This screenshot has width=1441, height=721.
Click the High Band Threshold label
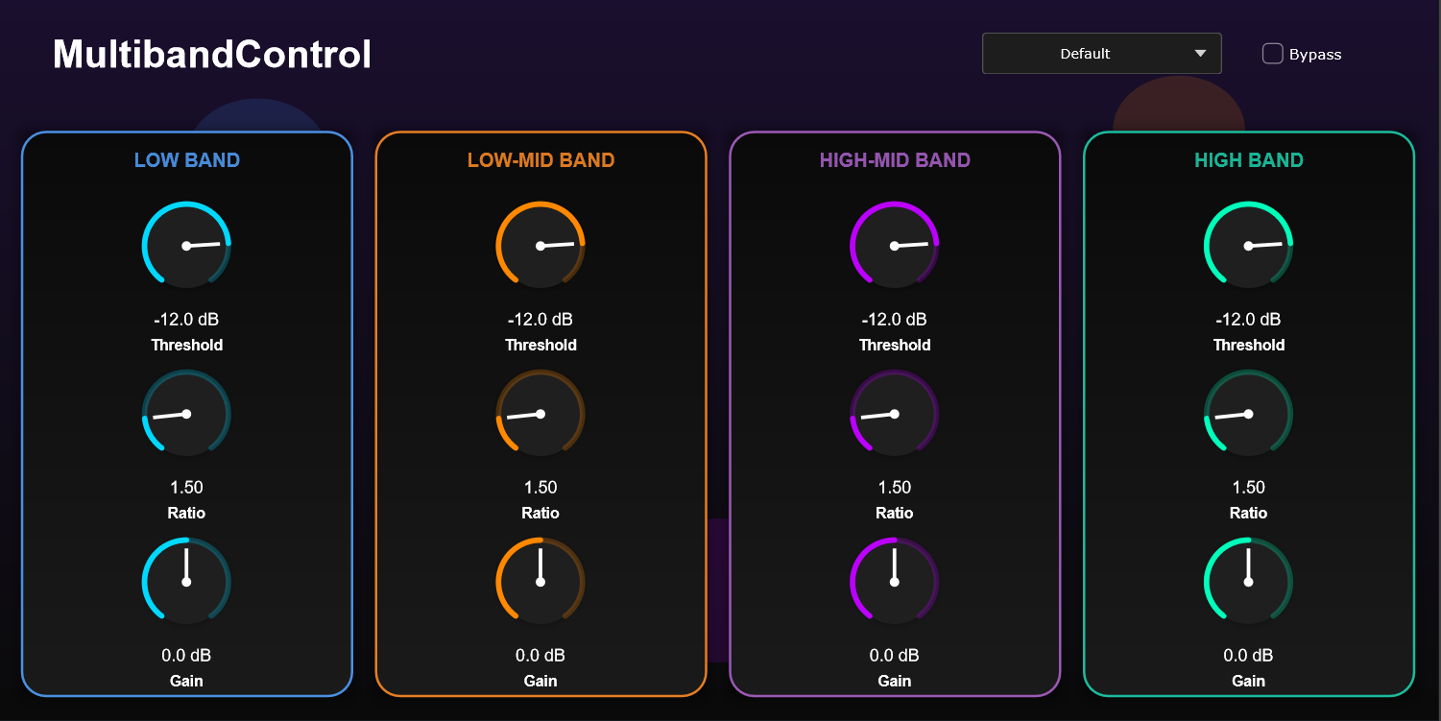(x=1248, y=345)
